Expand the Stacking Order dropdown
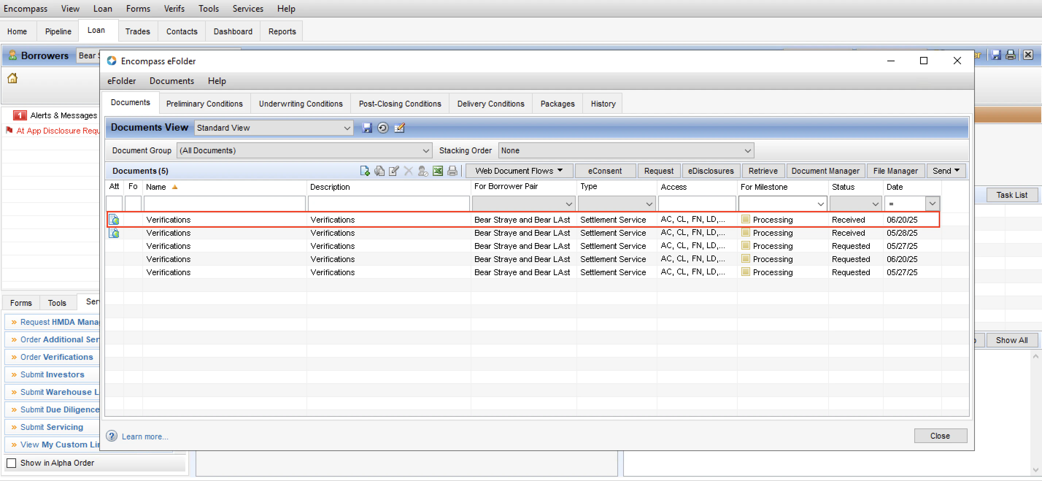The width and height of the screenshot is (1042, 481). point(747,150)
